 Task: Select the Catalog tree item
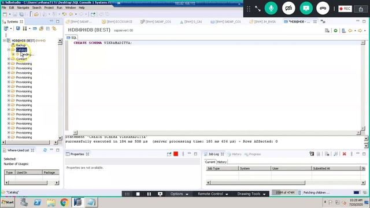pyautogui.click(x=21, y=50)
